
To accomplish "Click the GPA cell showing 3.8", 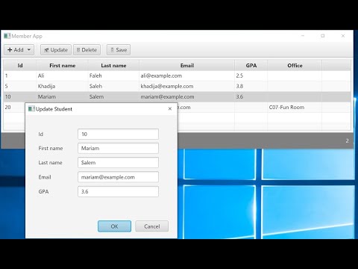I will click(x=251, y=86).
